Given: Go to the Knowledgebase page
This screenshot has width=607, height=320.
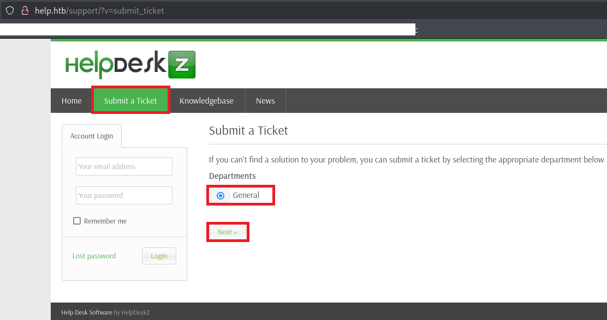Looking at the screenshot, I should 206,101.
